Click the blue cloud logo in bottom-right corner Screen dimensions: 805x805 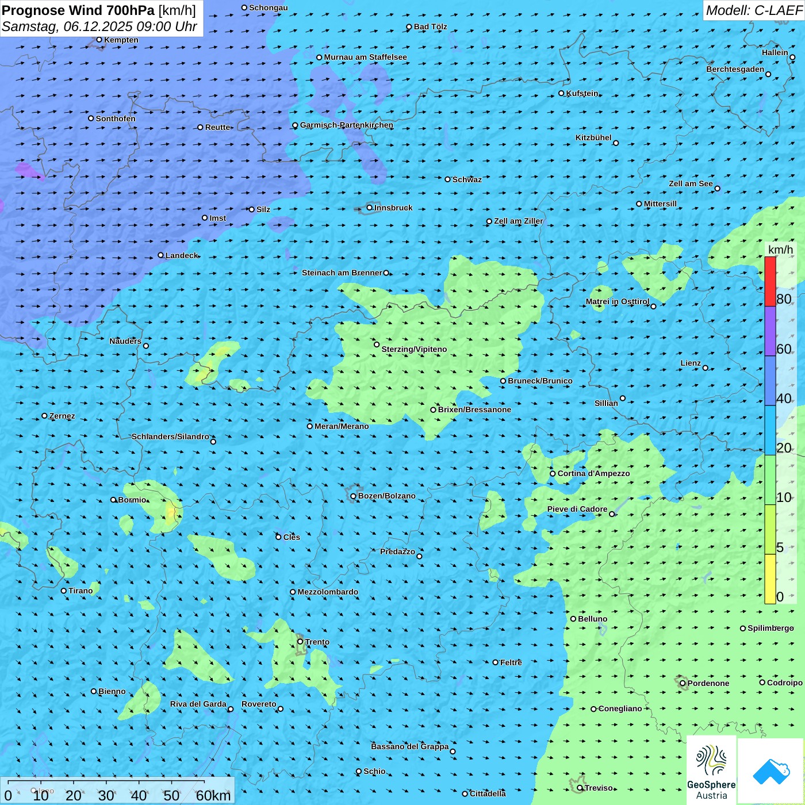tap(771, 771)
